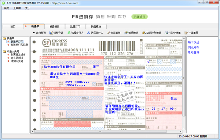Click the consignee address hatched input field
The height and width of the screenshot is (140, 220).
(76, 105)
